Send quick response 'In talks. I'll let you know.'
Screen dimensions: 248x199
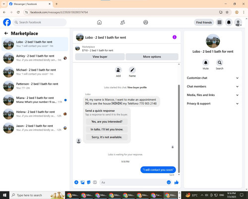tap(107, 129)
